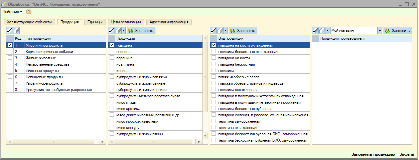
Task: Click the help question mark icon
Action: [x=29, y=12]
